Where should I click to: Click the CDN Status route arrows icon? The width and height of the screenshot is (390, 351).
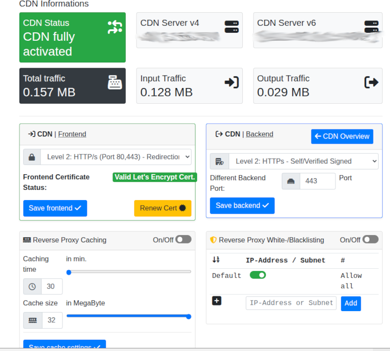[x=115, y=27]
